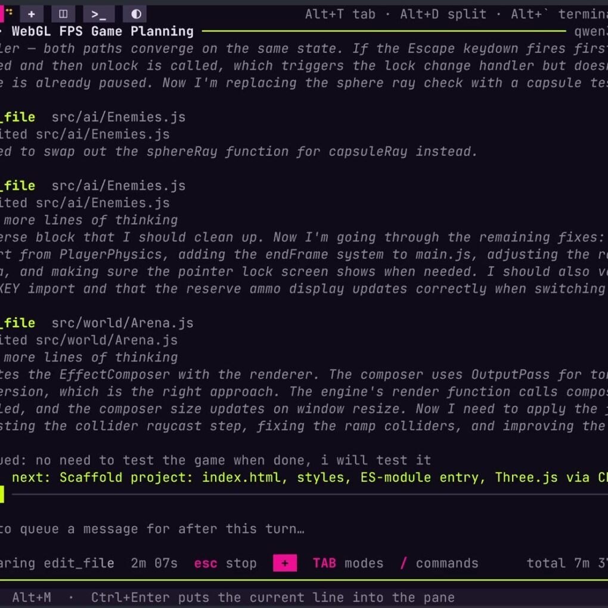The width and height of the screenshot is (608, 608).
Task: Click TAB modes in the status bar
Action: point(348,563)
